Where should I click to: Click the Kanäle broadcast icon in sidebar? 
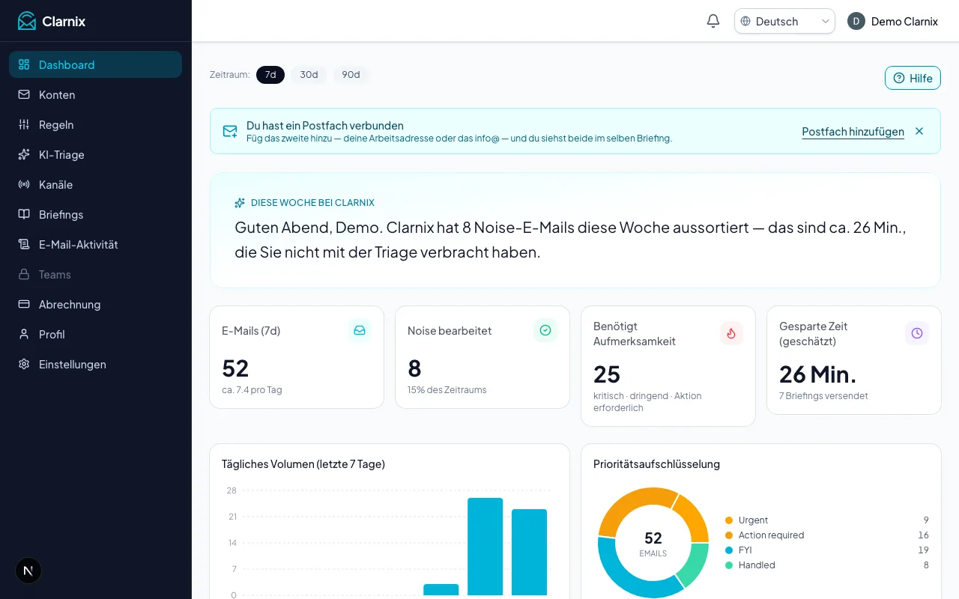(24, 184)
